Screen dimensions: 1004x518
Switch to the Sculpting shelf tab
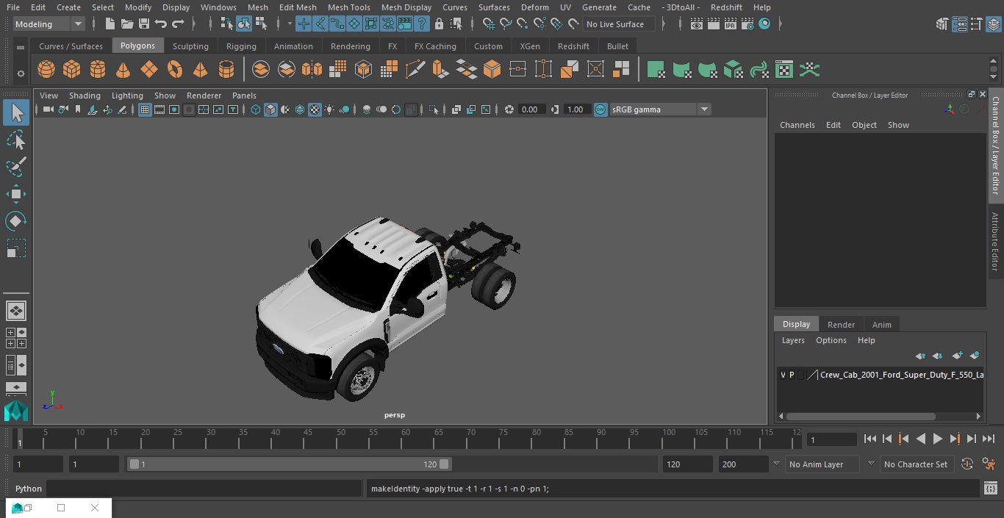pos(190,46)
